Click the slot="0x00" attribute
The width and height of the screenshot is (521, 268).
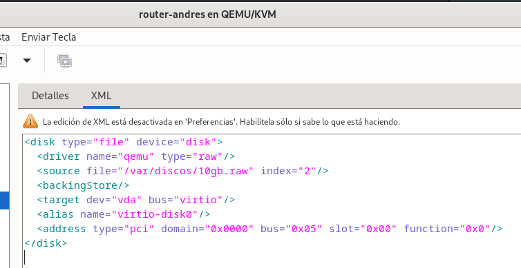coord(363,229)
